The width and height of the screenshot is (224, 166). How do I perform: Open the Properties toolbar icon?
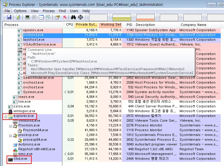pos(57,17)
